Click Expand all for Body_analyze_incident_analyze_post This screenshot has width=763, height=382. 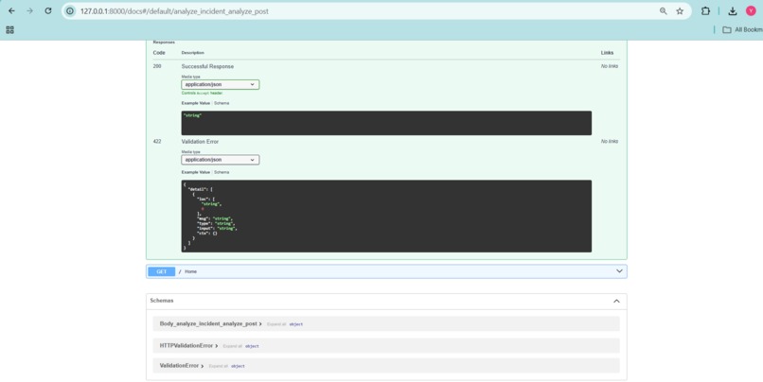click(276, 324)
